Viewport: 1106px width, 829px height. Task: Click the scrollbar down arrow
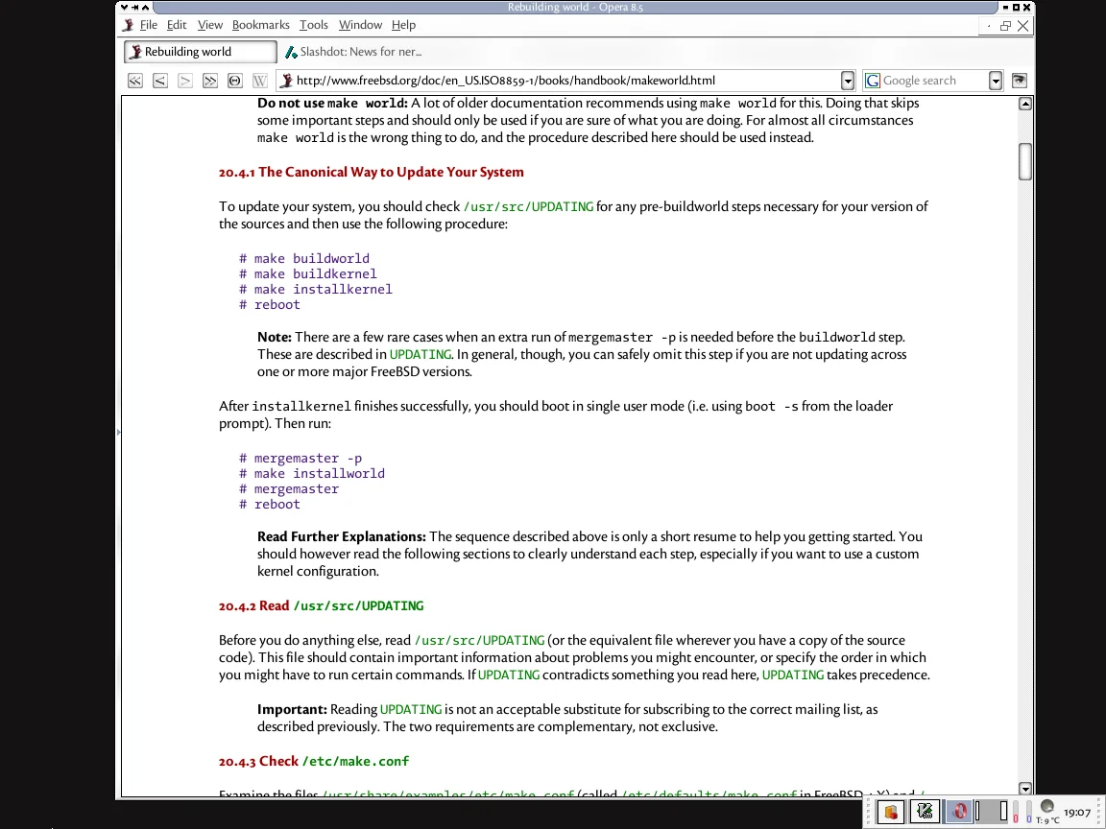click(1025, 788)
